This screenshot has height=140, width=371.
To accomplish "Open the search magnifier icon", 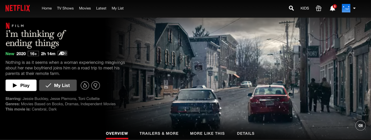I will coord(291,8).
